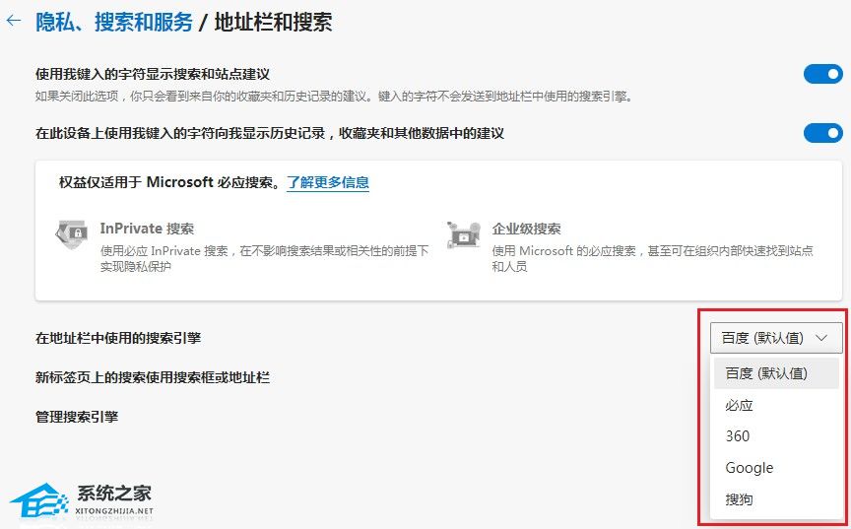Click the 企业级搜索 briefcase icon

tap(464, 234)
